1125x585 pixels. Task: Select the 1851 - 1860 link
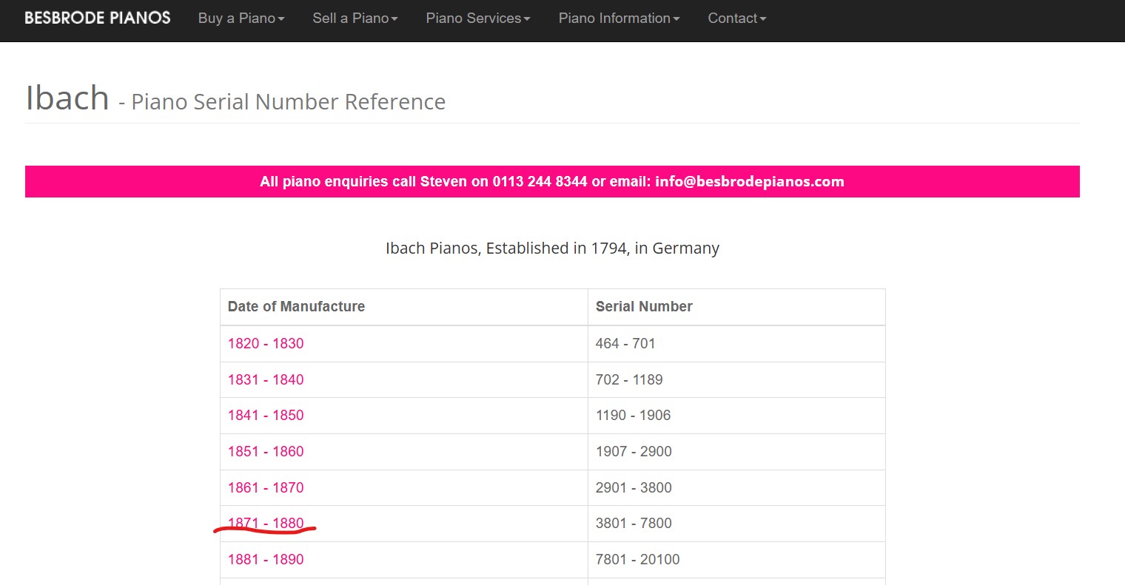click(x=266, y=451)
